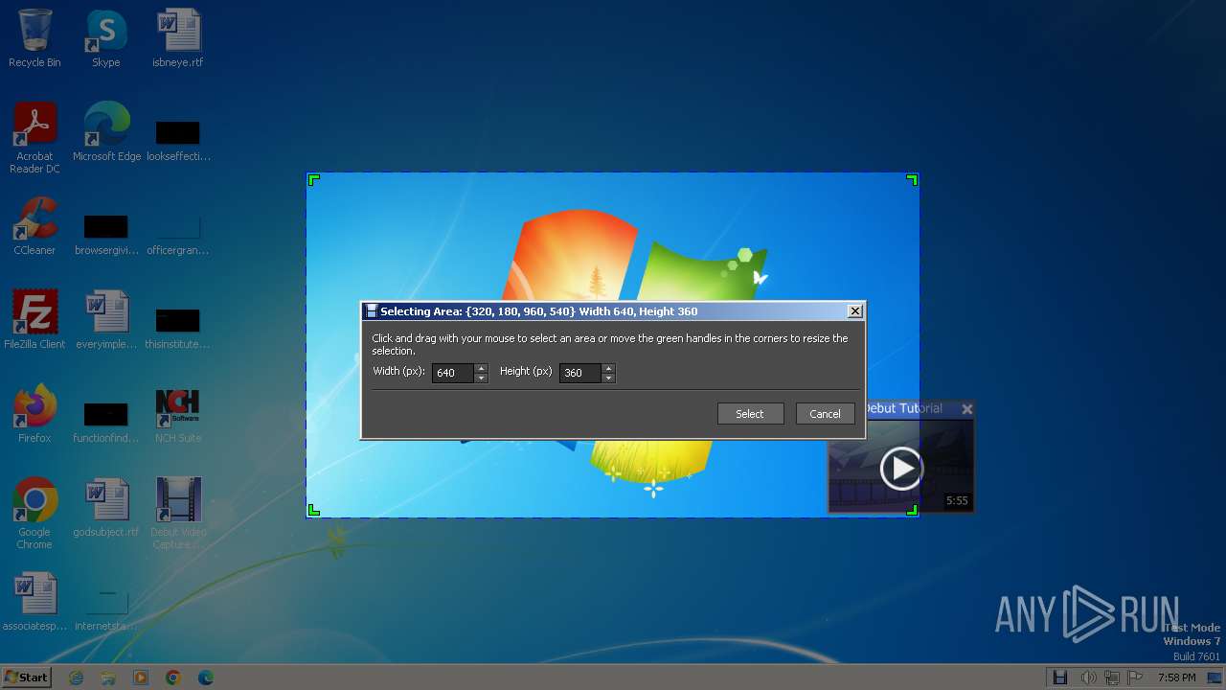Open functionfind... desktop file
This screenshot has width=1226, height=690.
(x=105, y=422)
